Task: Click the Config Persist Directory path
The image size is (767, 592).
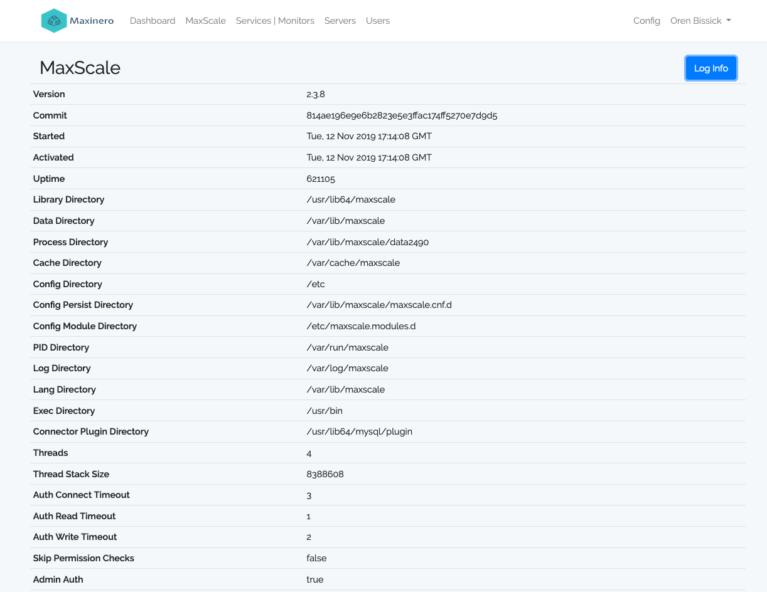Action: point(379,305)
